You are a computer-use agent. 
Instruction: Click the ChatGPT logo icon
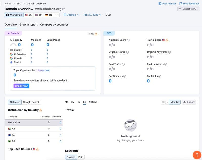coord(11,50)
